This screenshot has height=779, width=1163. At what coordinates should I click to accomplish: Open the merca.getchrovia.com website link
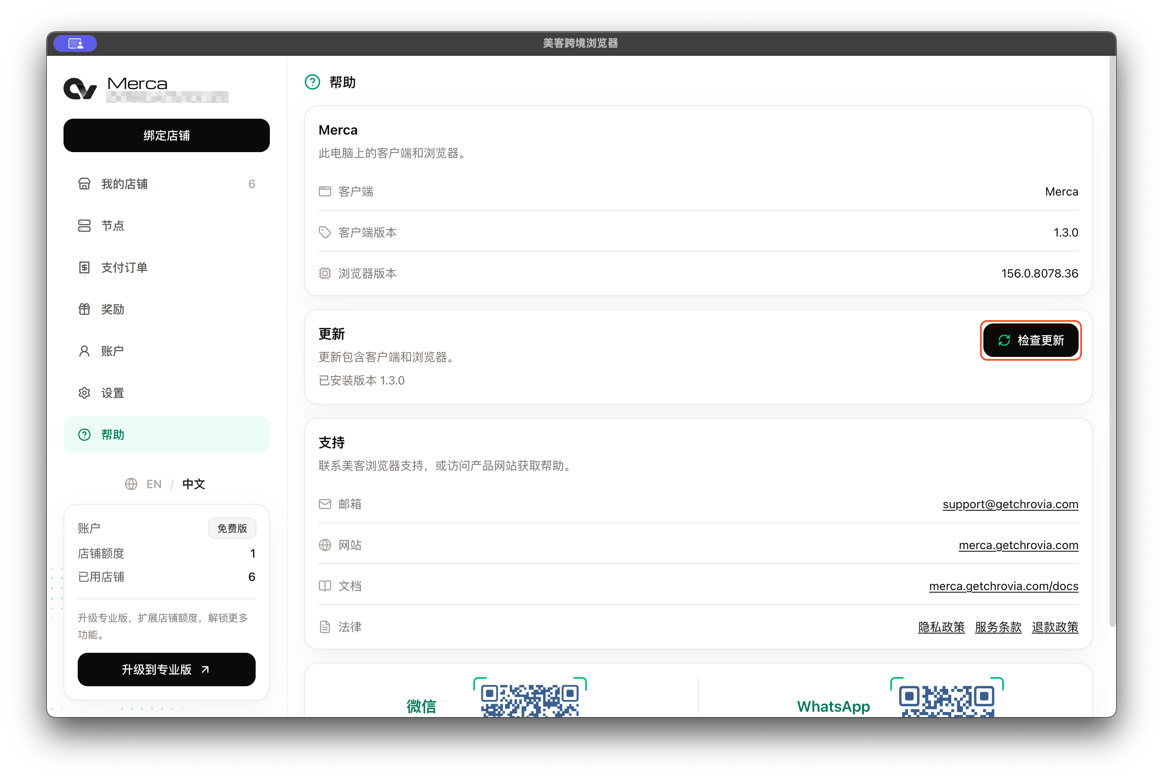click(x=1018, y=545)
